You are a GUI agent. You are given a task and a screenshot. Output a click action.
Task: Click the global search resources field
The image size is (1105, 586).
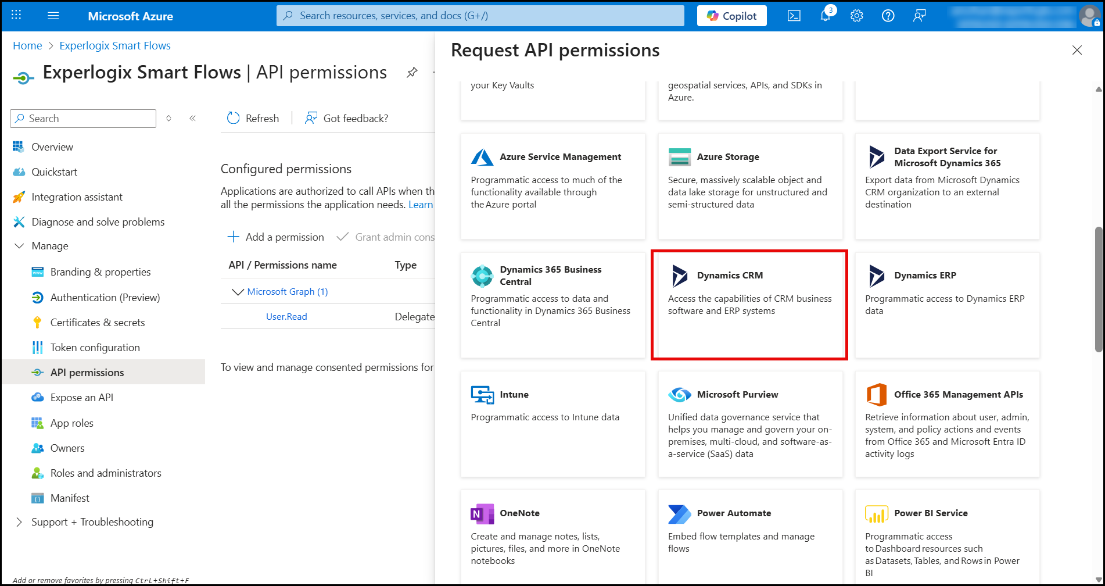[480, 16]
